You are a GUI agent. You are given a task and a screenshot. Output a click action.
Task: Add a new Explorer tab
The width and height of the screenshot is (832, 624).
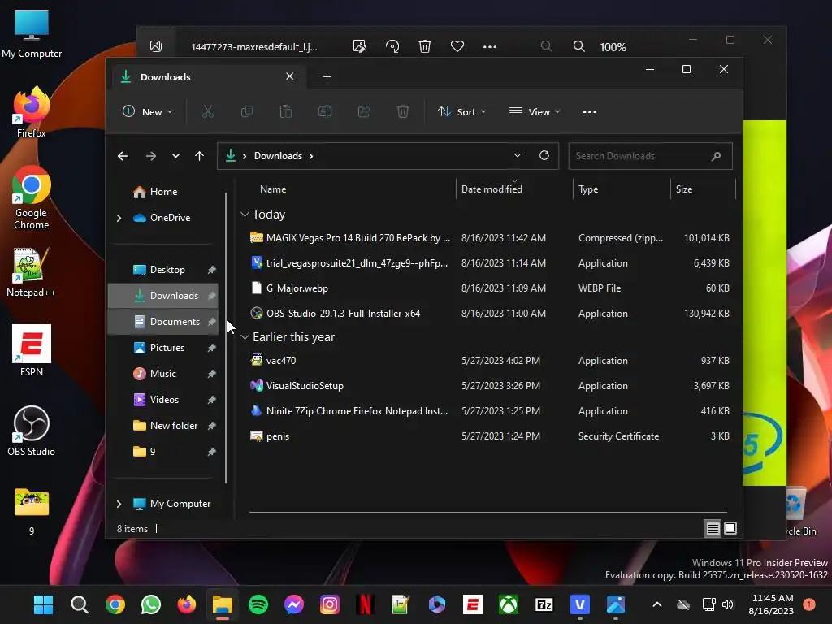tap(327, 77)
